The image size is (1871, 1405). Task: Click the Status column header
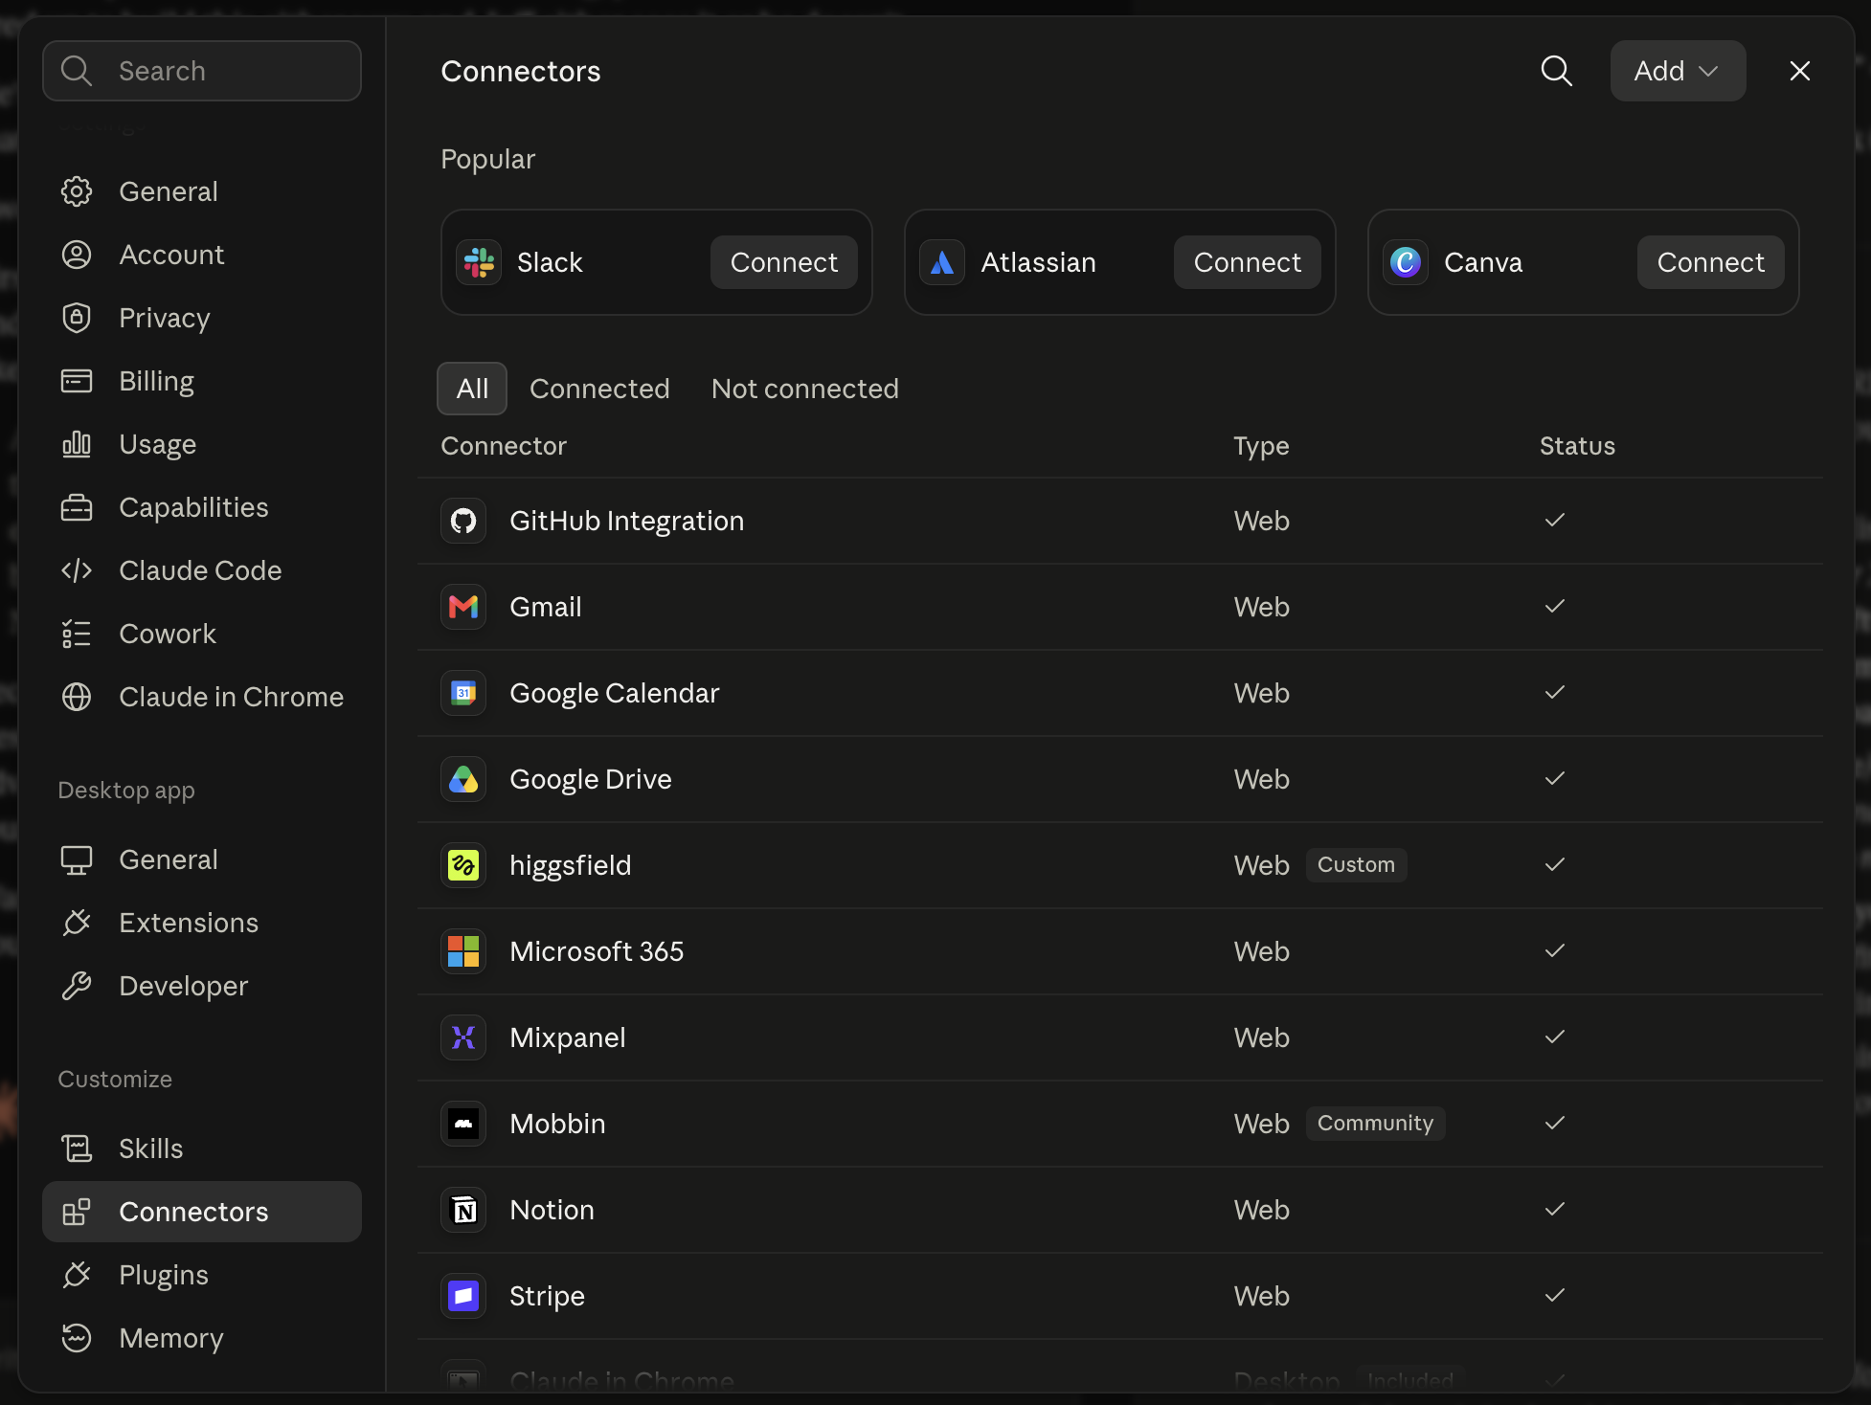pos(1577,446)
